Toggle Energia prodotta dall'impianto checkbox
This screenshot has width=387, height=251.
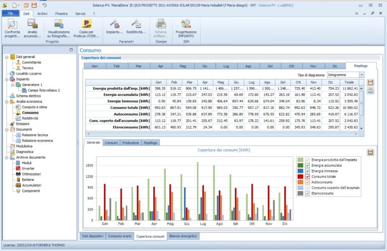[307, 160]
